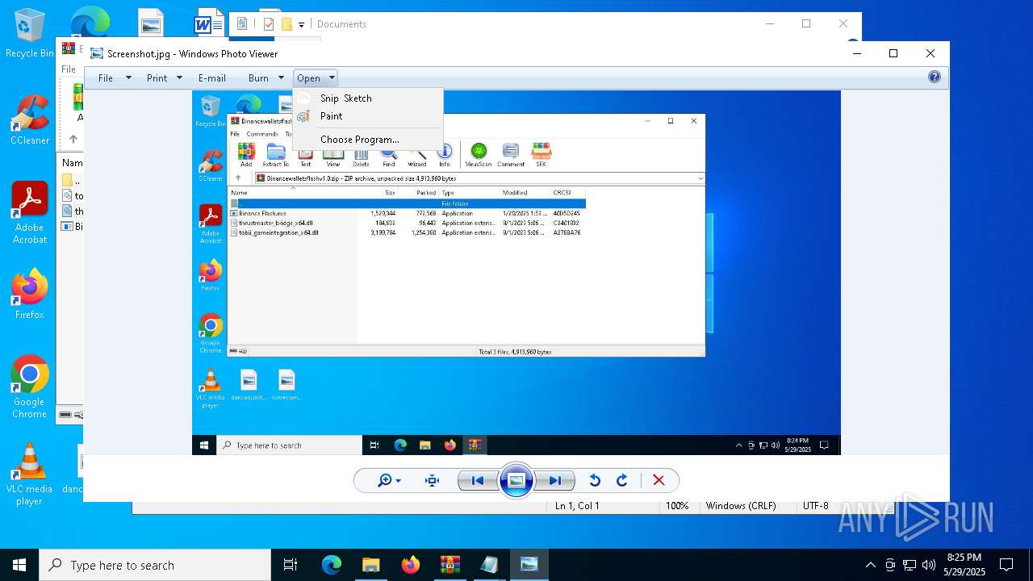Viewport: 1033px width, 581px height.
Task: Rotate image clockwise
Action: click(x=622, y=480)
